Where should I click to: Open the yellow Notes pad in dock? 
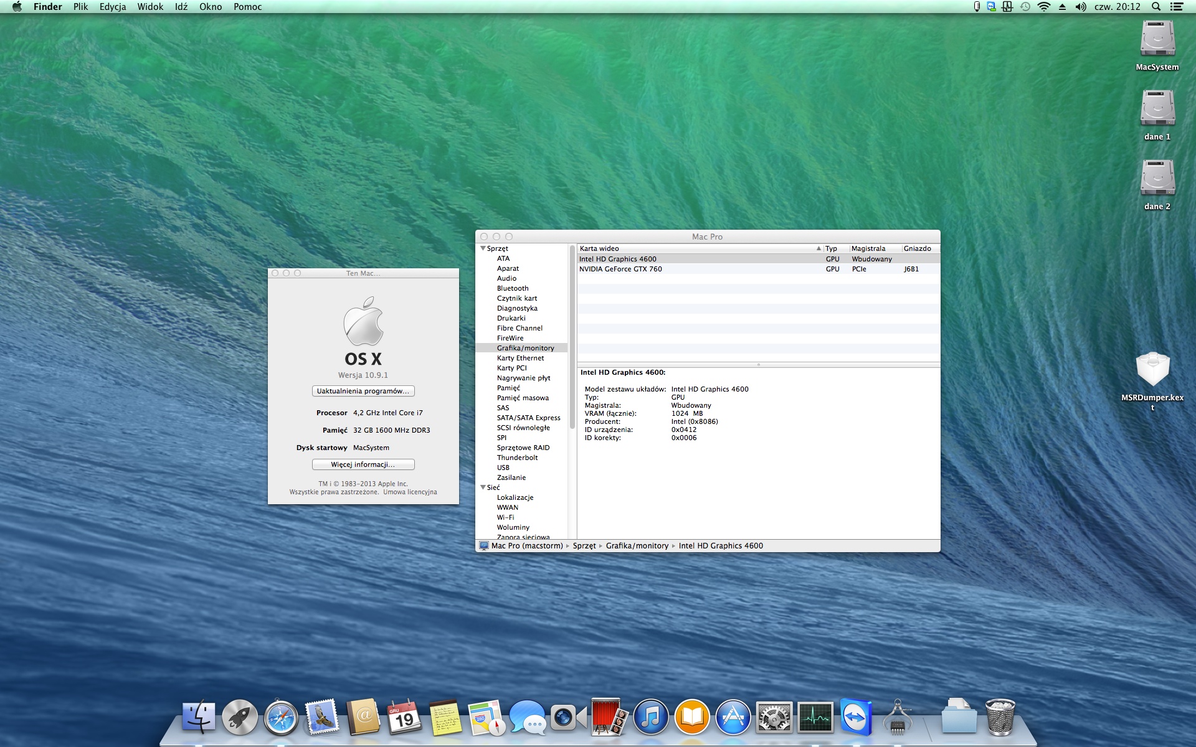coord(445,717)
